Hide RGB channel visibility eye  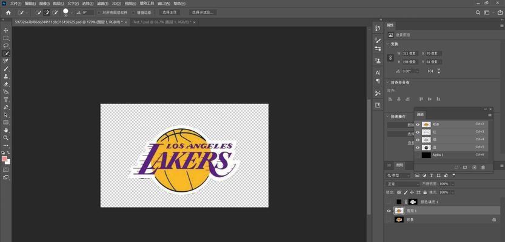tap(418, 125)
